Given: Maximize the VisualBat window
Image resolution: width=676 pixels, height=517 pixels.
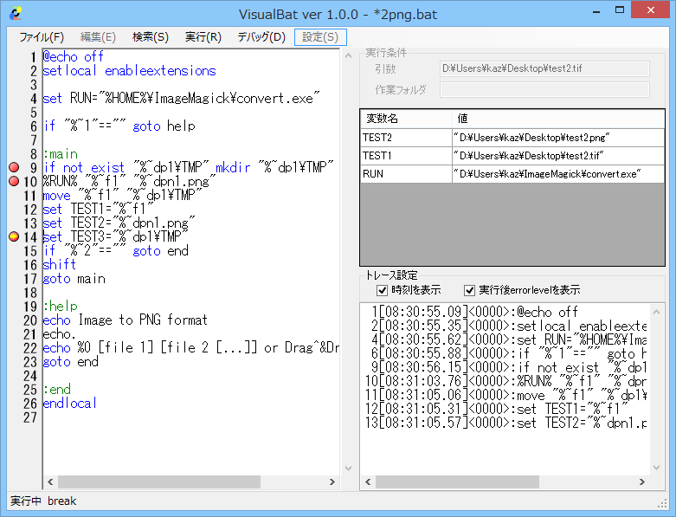Looking at the screenshot, I should (620, 10).
